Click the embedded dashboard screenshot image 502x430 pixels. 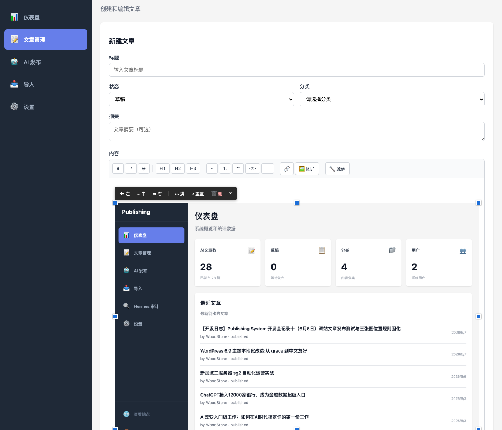pos(297,316)
